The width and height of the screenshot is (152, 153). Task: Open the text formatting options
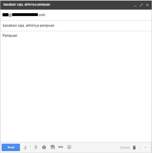[x=25, y=147]
